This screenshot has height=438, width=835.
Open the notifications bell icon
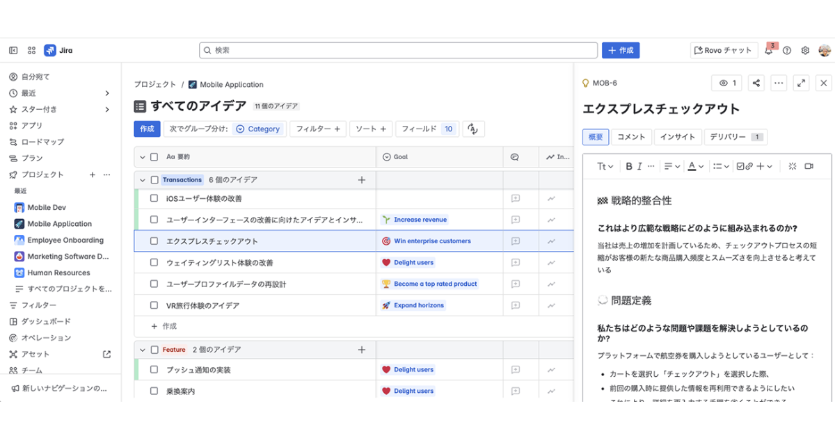(768, 50)
